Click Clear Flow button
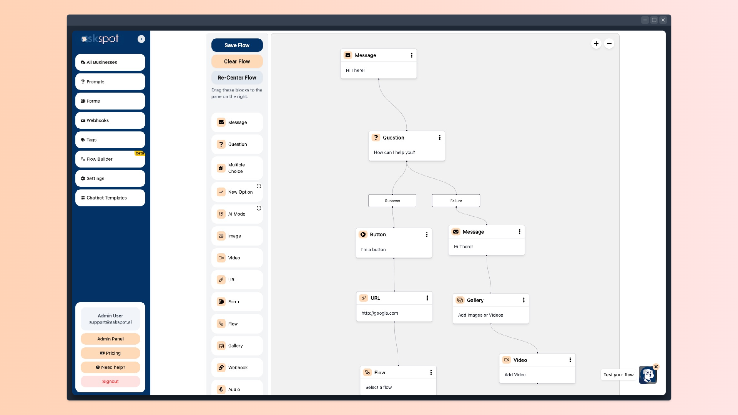The image size is (738, 415). coord(237,61)
